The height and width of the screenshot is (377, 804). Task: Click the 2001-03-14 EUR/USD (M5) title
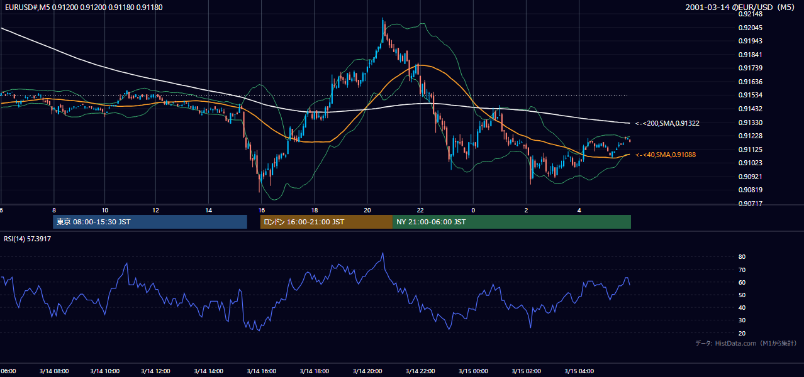[740, 8]
